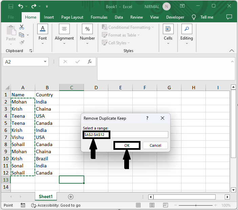Switch to Page Layout view icon
Image resolution: width=238 pixels, height=210 pixels.
[x=152, y=205]
